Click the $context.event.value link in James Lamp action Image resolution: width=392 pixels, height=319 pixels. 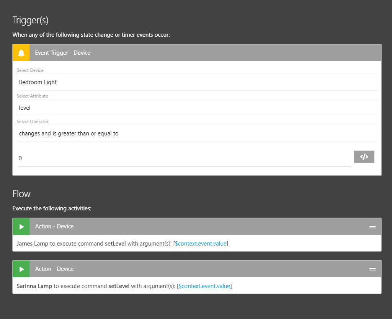pyautogui.click(x=200, y=243)
